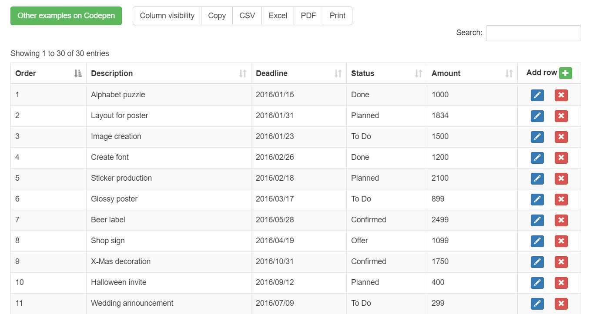The image size is (593, 314).
Task: Click the Excel export button
Action: click(278, 16)
